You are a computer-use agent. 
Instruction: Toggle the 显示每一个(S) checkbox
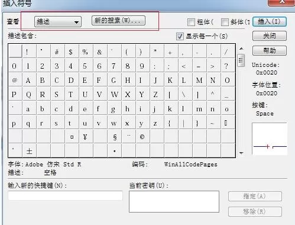coord(180,36)
